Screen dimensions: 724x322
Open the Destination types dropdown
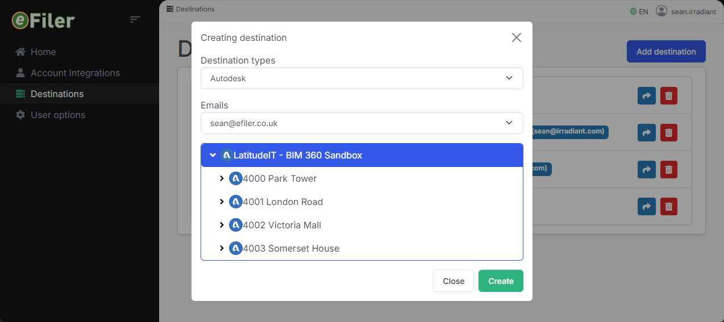362,78
